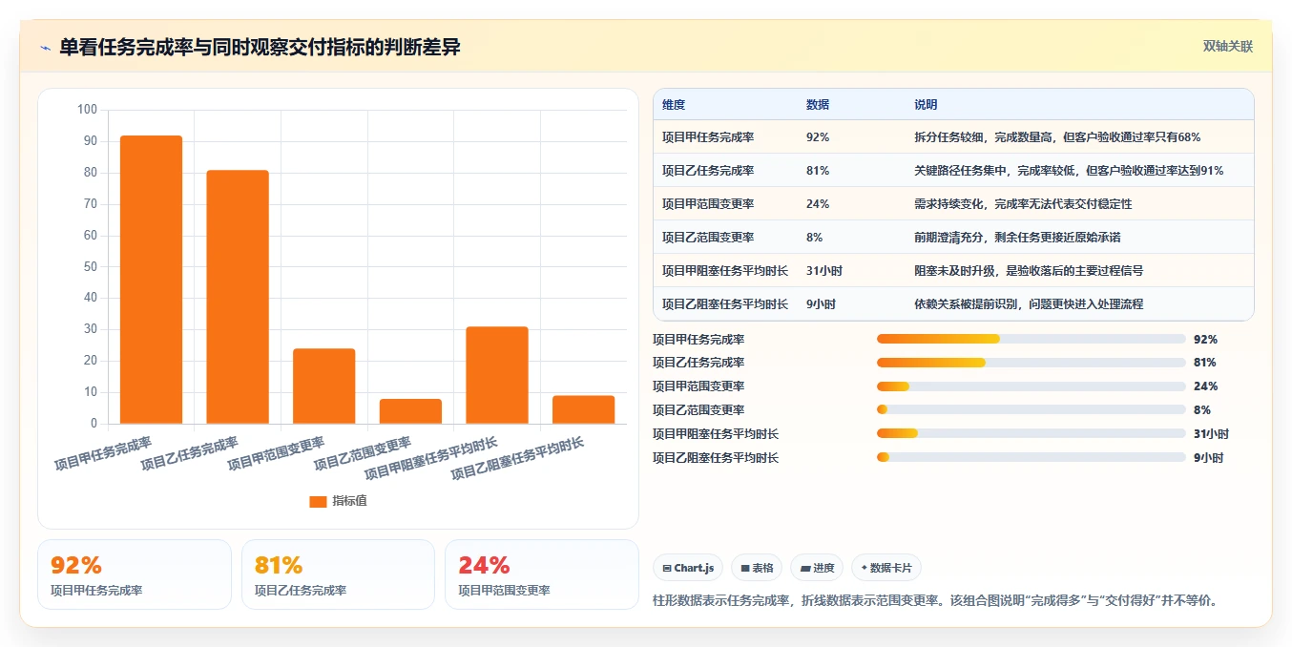The image size is (1292, 647).
Task: Click the 项目甲阻塞任务平均时长 progress bar at 31小时
Action: pos(1031,434)
